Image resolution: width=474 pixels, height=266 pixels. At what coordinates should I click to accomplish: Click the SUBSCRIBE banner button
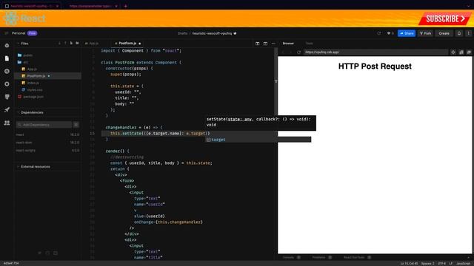(444, 18)
